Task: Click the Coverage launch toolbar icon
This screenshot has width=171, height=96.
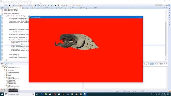Action: coord(55,5)
